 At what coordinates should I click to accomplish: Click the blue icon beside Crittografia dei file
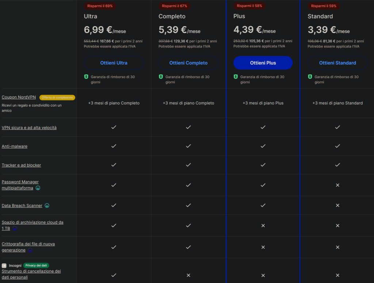click(30, 250)
